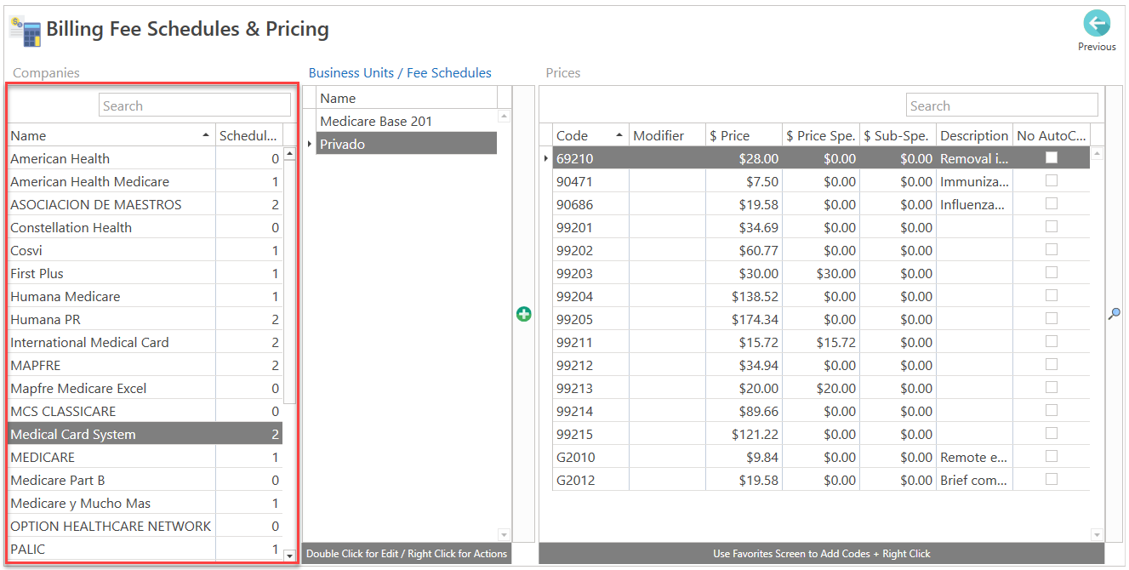Screen dimensions: 1129x570
Task: Select PALIC company row
Action: click(145, 549)
